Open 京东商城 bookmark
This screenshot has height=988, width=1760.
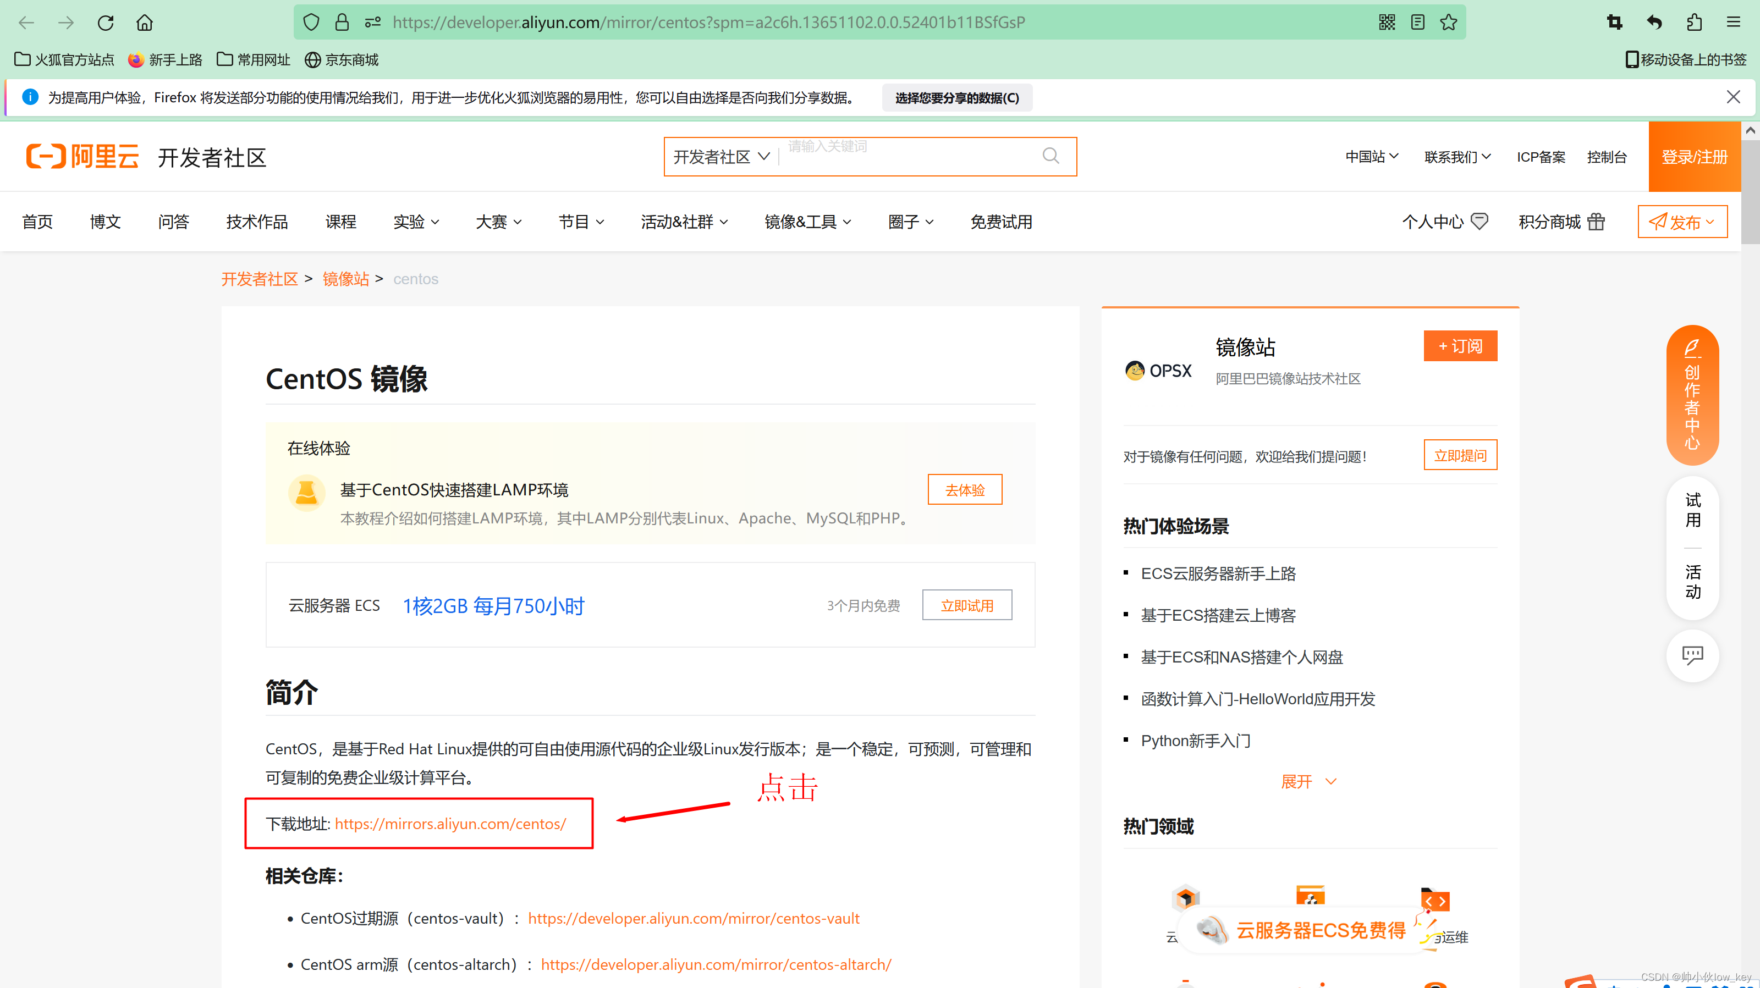click(x=342, y=60)
